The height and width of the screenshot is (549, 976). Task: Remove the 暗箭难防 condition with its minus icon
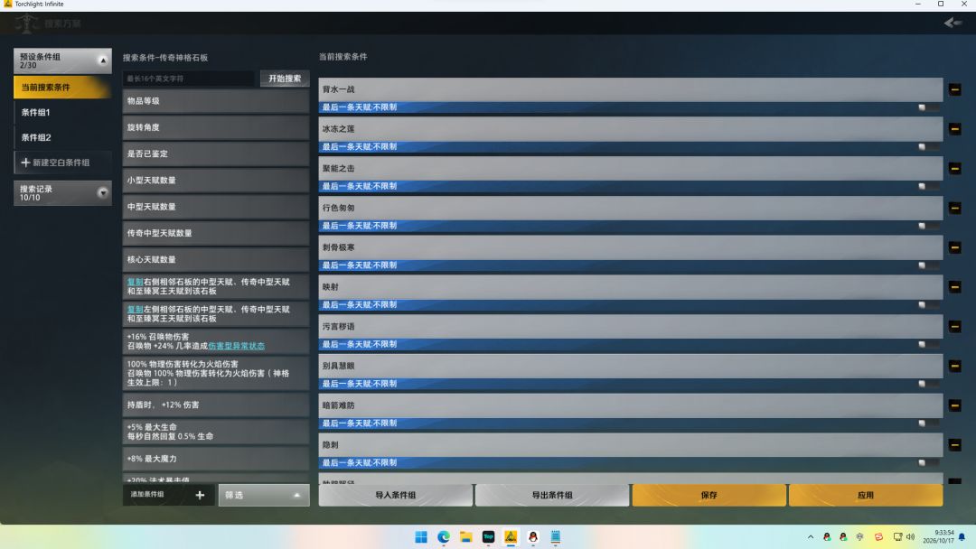coord(954,405)
